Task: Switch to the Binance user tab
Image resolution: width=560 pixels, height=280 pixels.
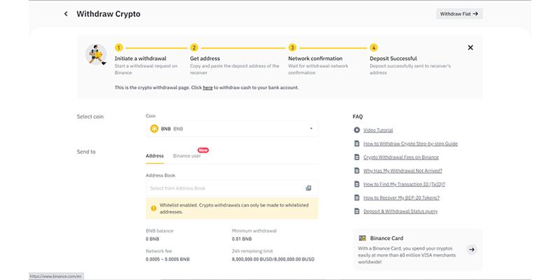Action: pos(187,156)
